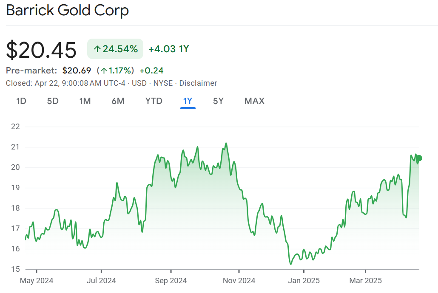Select the 1D time range tab
The height and width of the screenshot is (293, 438).
[x=21, y=101]
